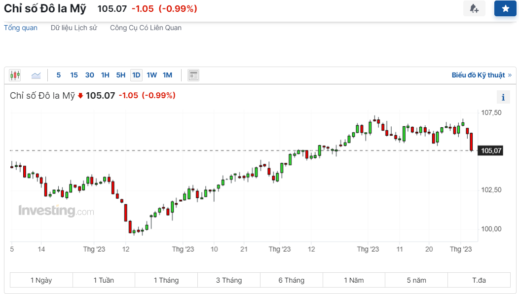Set range to 6 Tháng
This screenshot has height=294, width=519.
(x=291, y=280)
